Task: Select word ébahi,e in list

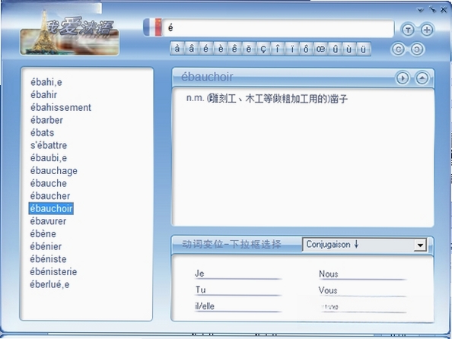Action: tap(46, 82)
